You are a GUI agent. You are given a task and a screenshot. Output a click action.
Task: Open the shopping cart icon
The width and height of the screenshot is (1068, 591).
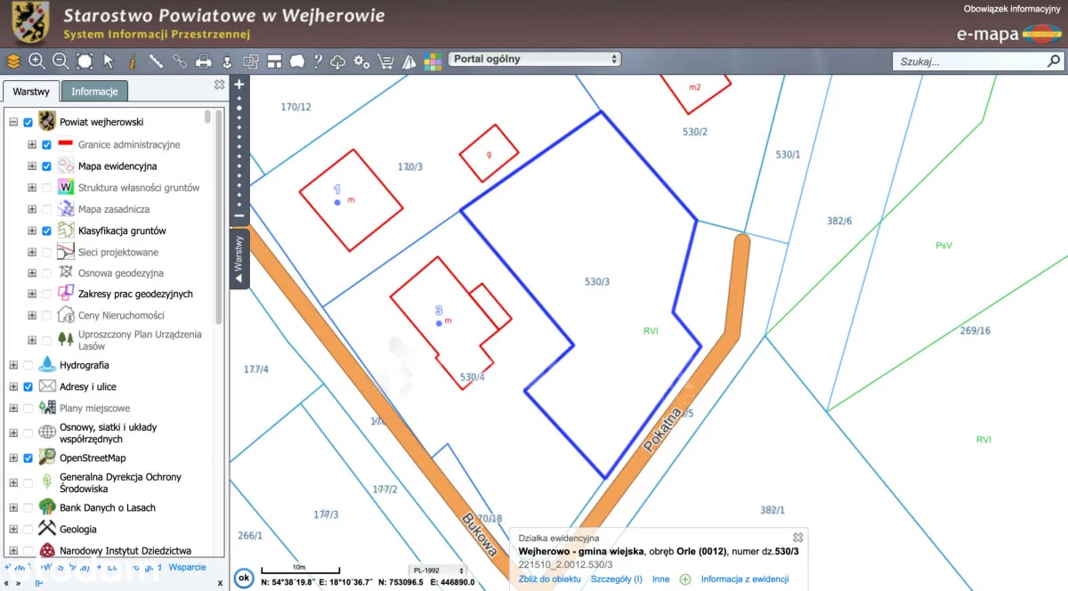385,61
